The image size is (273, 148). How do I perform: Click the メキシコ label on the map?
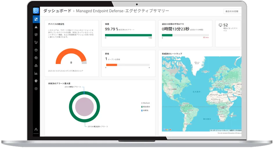pyautogui.click(x=171, y=97)
